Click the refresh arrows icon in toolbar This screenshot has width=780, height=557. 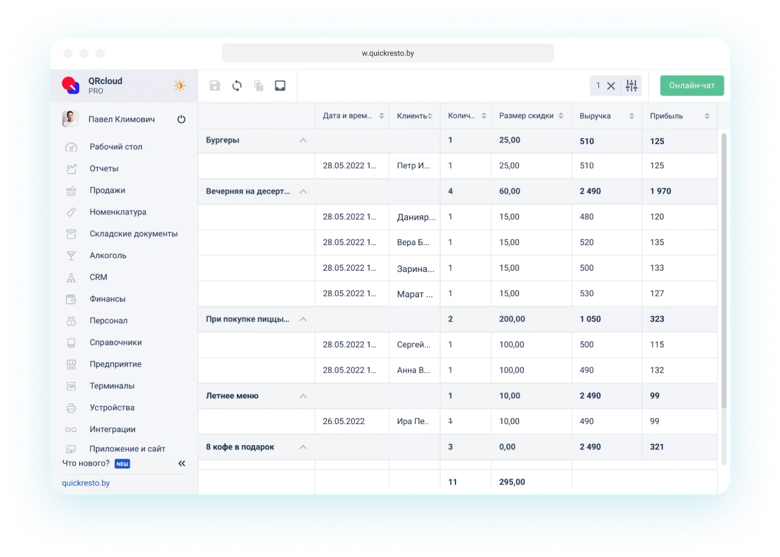pos(237,86)
